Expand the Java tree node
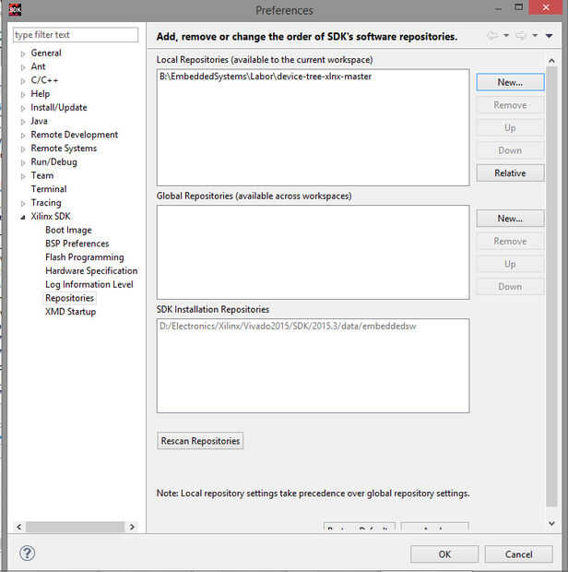 tap(23, 122)
